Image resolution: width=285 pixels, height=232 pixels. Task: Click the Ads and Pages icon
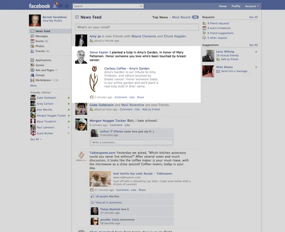(x=32, y=70)
